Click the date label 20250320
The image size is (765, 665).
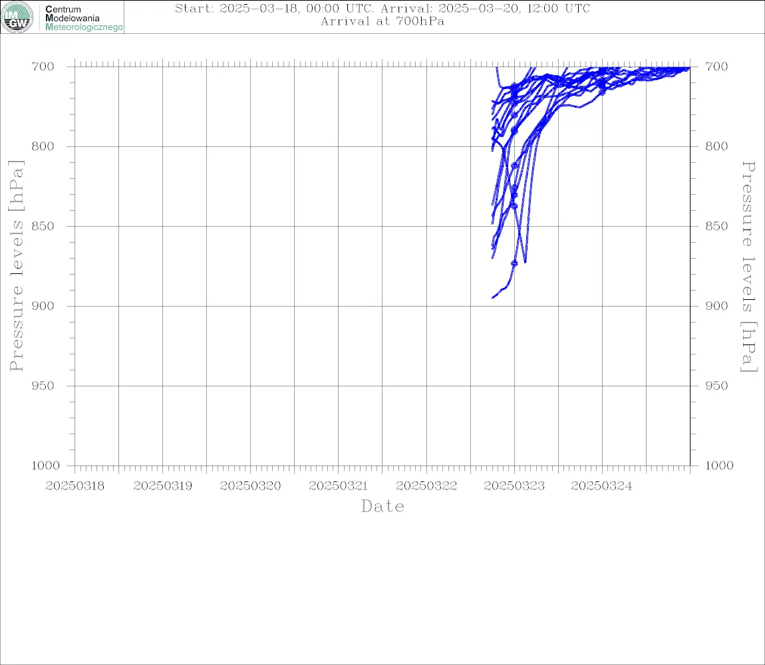coord(250,486)
